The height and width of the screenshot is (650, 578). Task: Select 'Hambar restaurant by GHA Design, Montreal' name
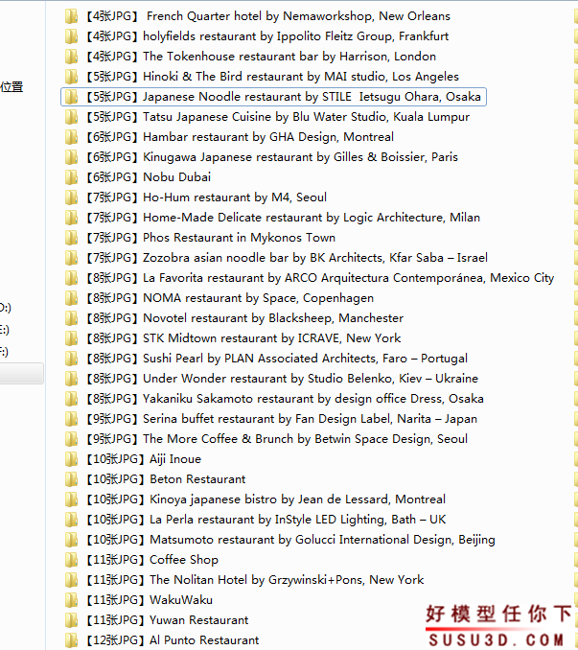(x=268, y=137)
